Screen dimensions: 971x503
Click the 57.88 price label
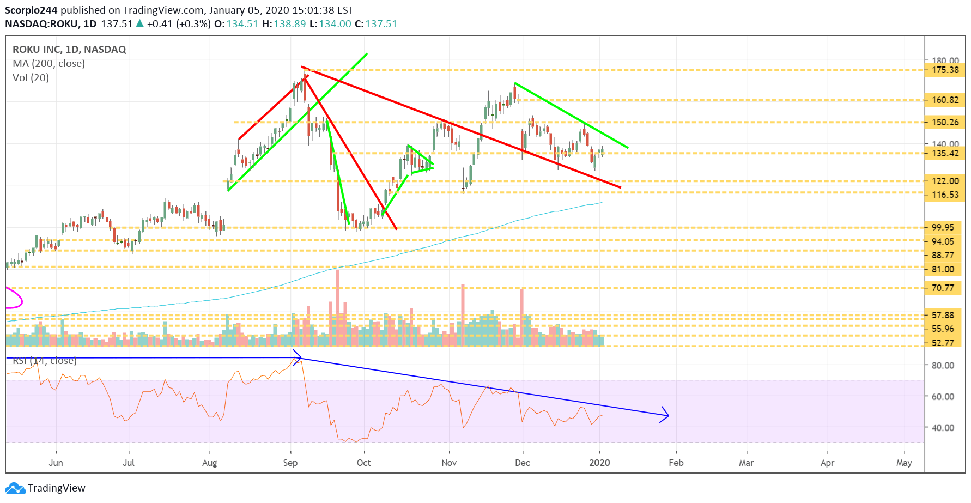[943, 315]
